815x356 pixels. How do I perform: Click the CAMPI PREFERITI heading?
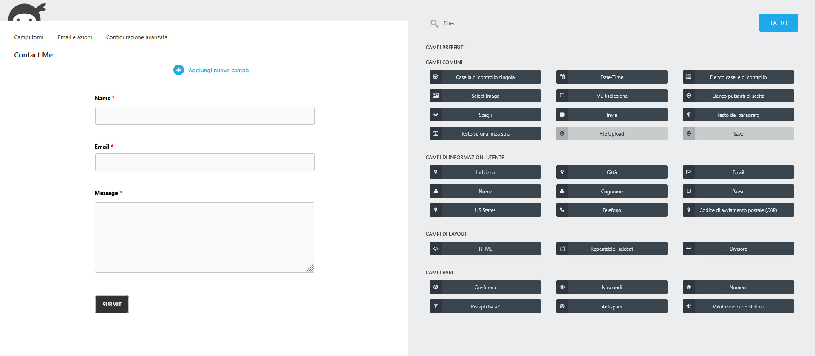tap(445, 48)
